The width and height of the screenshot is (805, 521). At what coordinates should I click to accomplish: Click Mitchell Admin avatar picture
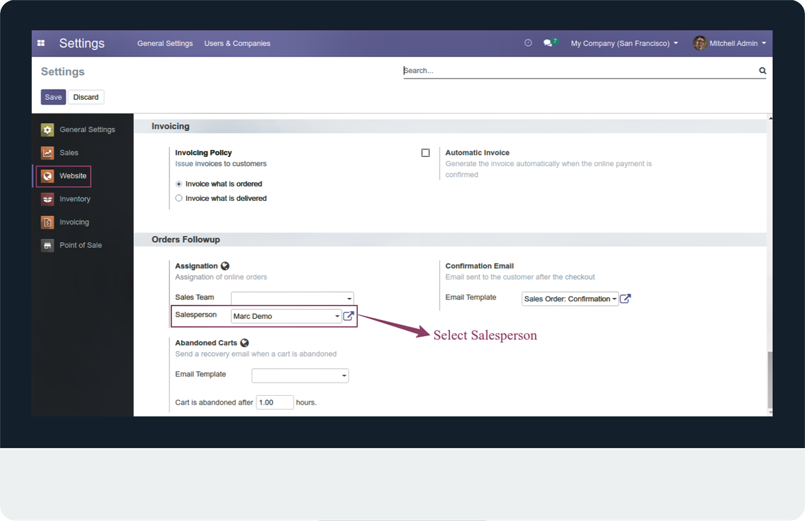(x=700, y=43)
